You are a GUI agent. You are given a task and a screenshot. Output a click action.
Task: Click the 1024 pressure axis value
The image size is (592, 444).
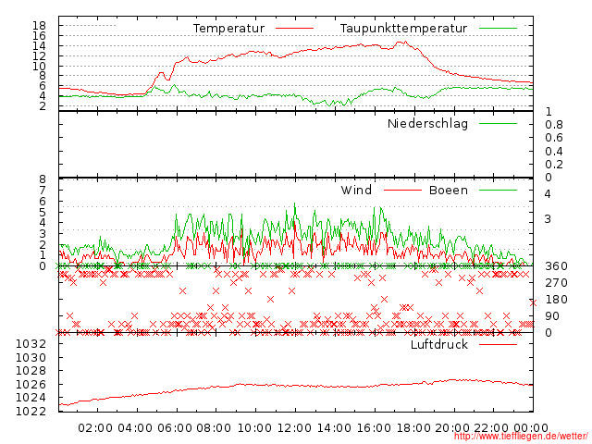pos(31,398)
